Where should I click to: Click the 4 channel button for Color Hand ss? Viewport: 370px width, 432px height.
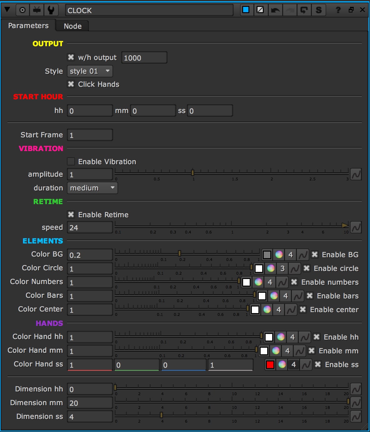point(294,365)
